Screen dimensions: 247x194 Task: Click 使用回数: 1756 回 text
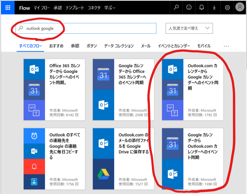(x=64, y=184)
